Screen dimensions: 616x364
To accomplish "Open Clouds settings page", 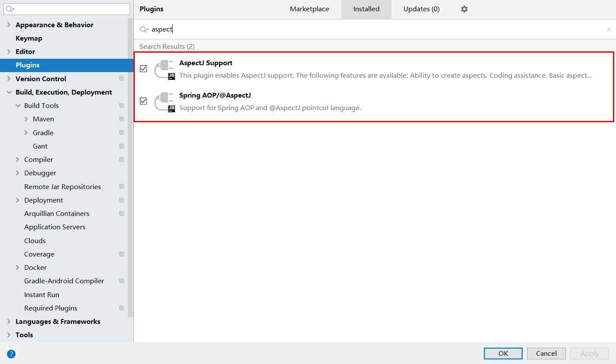I will (35, 241).
